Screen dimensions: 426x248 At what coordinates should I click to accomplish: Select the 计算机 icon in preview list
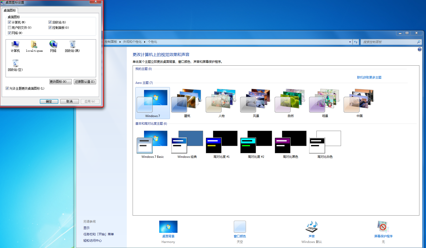[15, 45]
